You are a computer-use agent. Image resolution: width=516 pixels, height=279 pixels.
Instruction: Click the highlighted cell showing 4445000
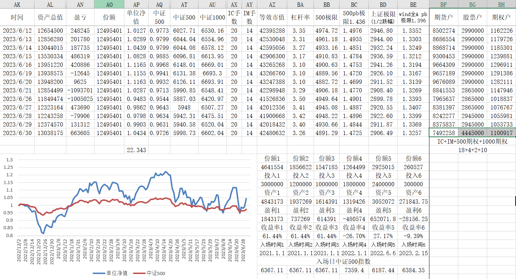tap(472, 133)
